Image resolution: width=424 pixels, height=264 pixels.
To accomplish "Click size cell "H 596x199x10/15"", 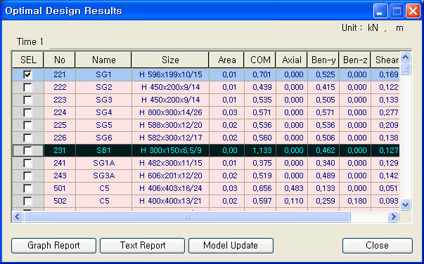I will 171,74.
